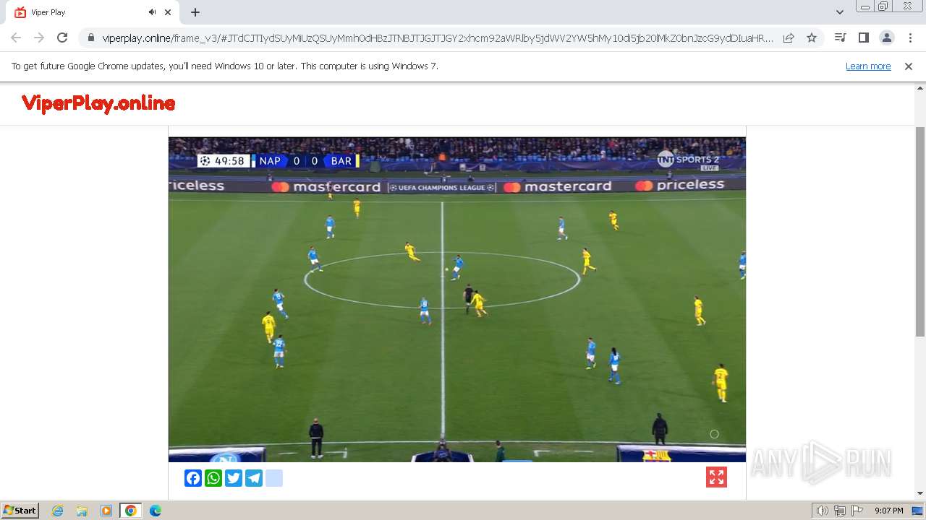Share stream via Telegram icon
Viewport: 926px width, 520px height.
tap(254, 478)
